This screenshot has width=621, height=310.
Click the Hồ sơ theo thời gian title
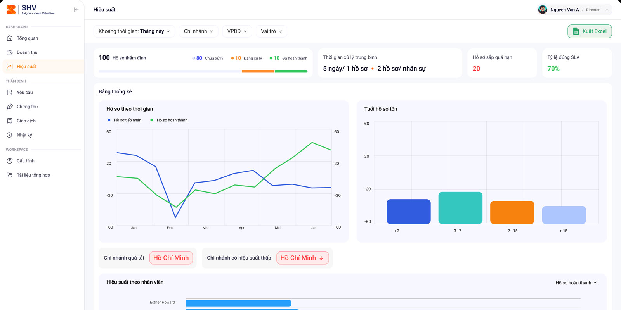click(130, 109)
